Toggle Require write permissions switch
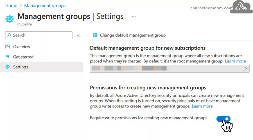Screen dimensions: 253x140 pyautogui.click(x=223, y=119)
